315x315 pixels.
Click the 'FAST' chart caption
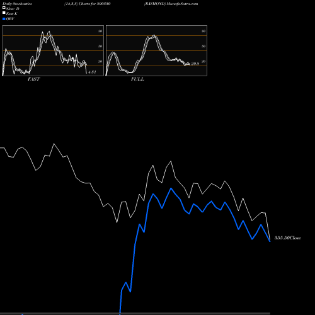tap(33, 79)
